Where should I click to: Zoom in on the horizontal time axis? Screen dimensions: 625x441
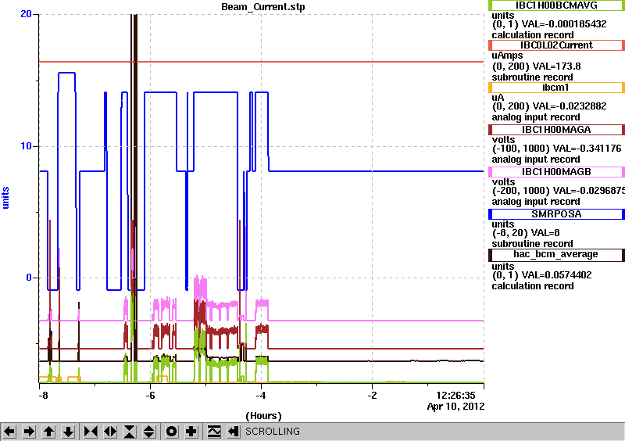[x=91, y=432]
